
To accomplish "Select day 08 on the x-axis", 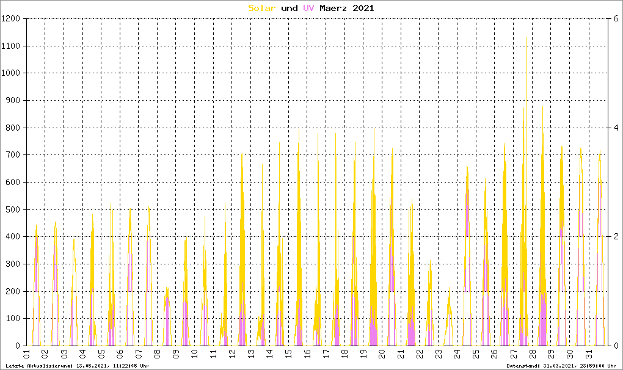I will tap(158, 354).
